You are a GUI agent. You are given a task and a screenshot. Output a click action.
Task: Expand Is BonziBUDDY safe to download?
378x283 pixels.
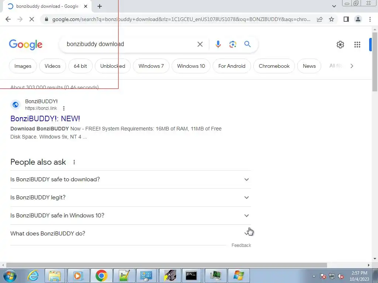tap(130, 179)
